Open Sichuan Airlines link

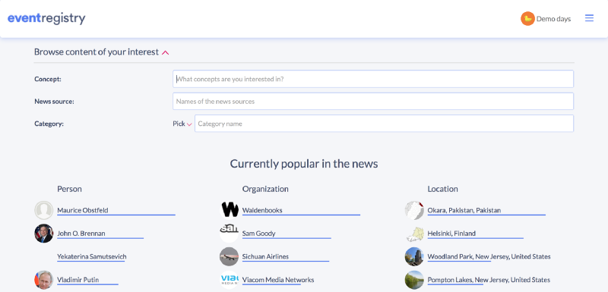tap(265, 257)
